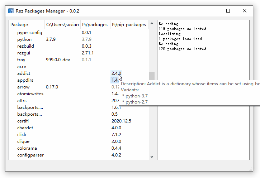Minimize the Rez Packages Manager window
The height and width of the screenshot is (178, 260).
tap(212, 11)
